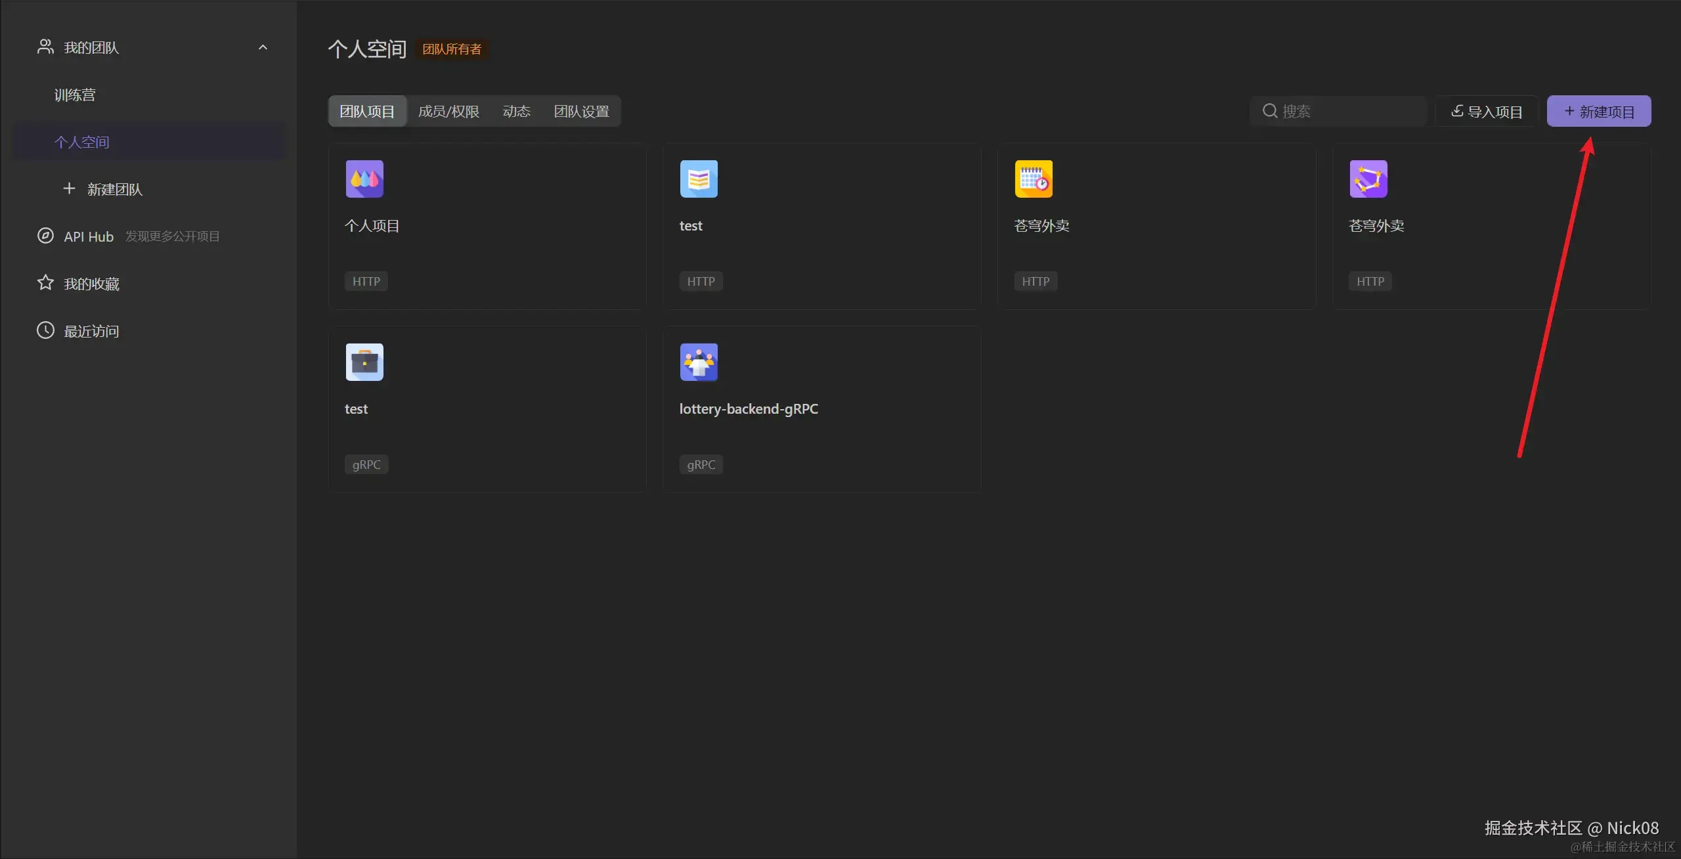This screenshot has height=859, width=1681.
Task: Select the 训练营 team
Action: pos(75,95)
